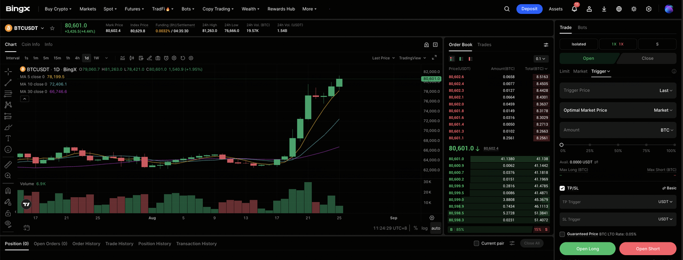Open notifications bell icon
This screenshot has width=683, height=260.
(x=574, y=9)
